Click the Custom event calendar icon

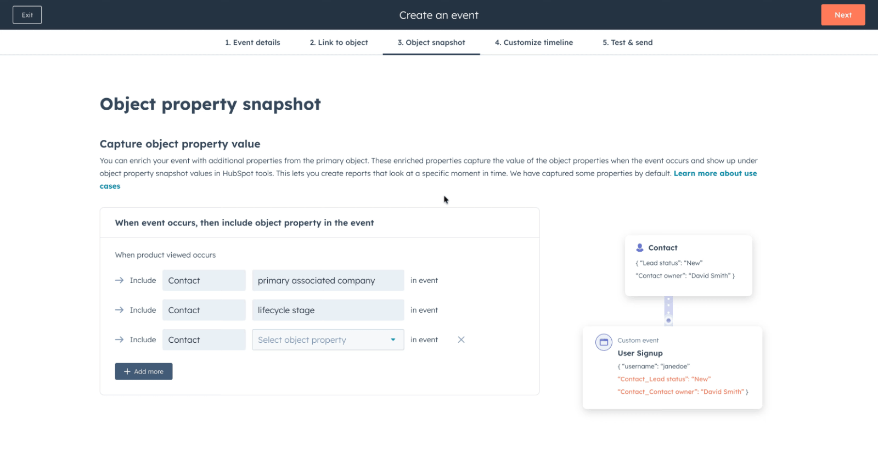coord(604,342)
